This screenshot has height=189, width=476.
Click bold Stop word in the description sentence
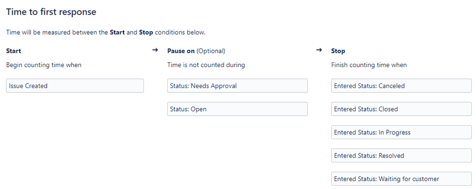pos(146,32)
